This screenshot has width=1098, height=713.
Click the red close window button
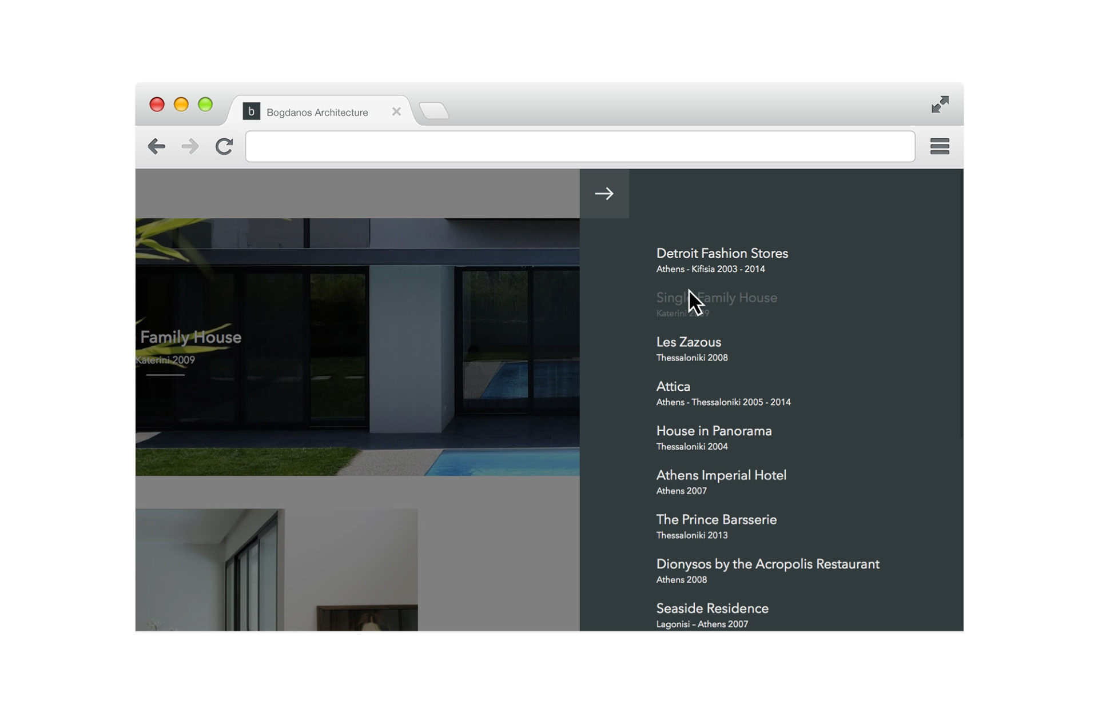point(157,104)
